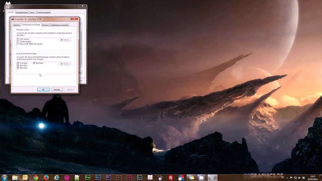Image resolution: width=322 pixels, height=181 pixels.
Task: Open the clock showing 15:27
Action: (313, 178)
